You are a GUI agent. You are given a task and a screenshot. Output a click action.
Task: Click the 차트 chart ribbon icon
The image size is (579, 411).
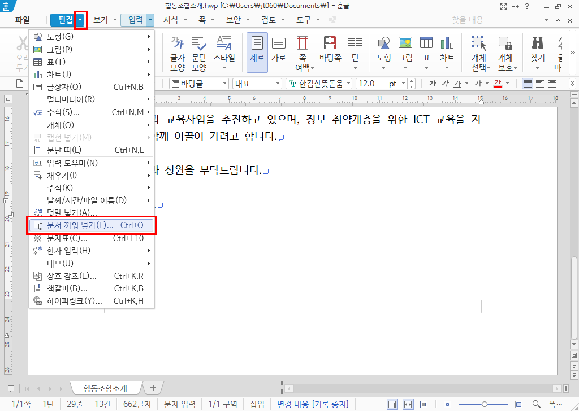click(447, 53)
